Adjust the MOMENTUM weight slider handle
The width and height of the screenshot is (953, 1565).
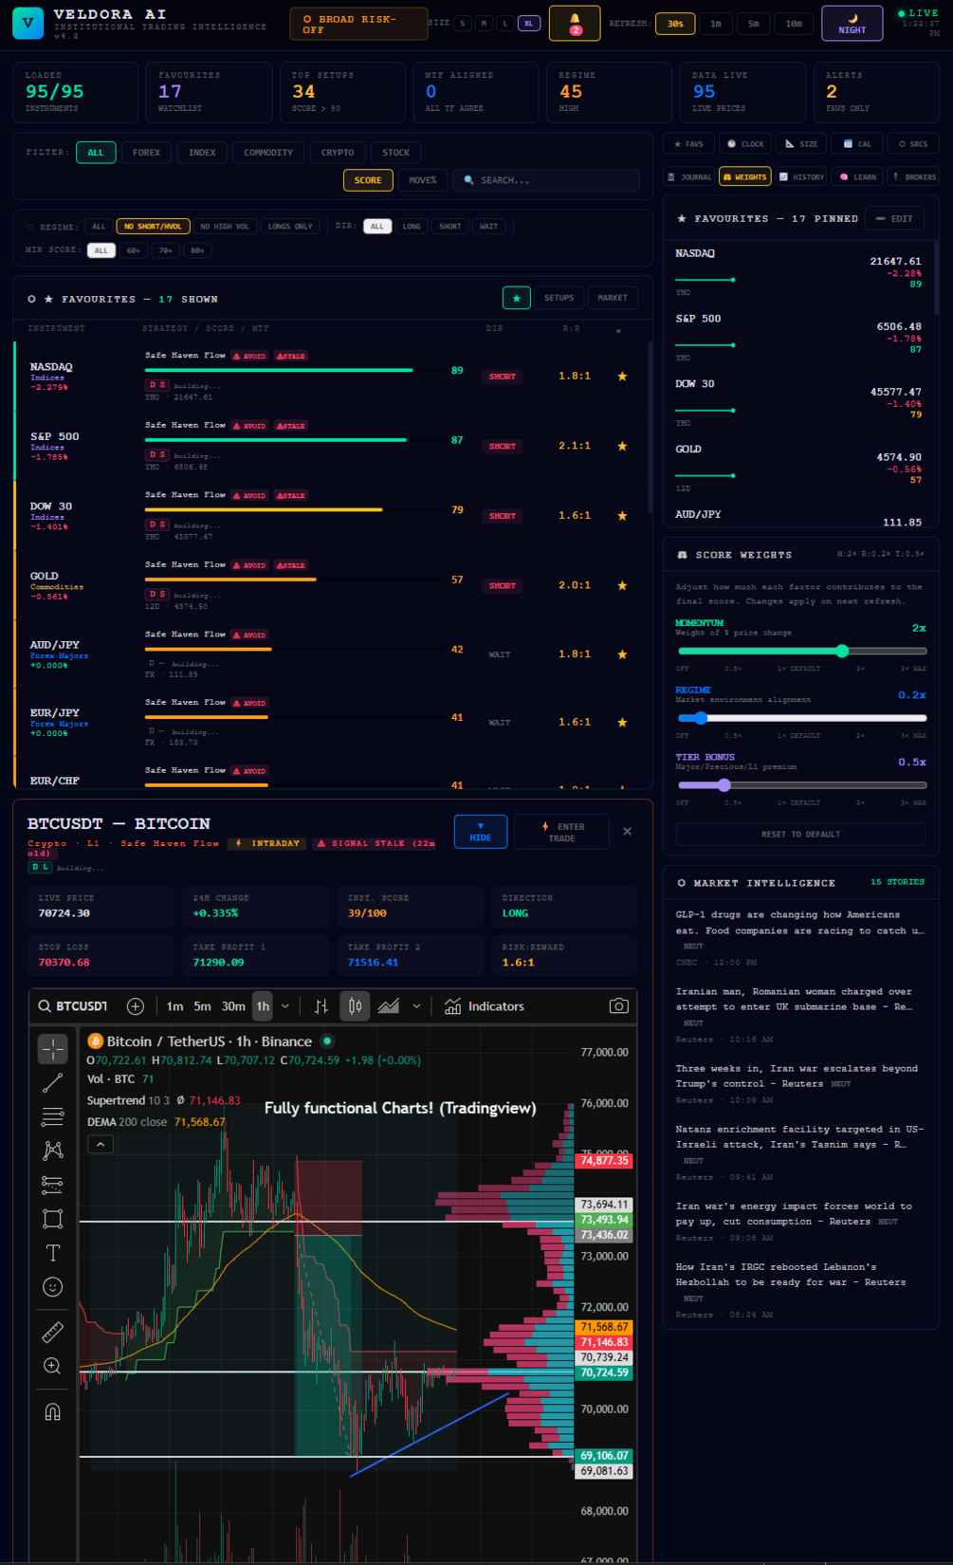[842, 651]
